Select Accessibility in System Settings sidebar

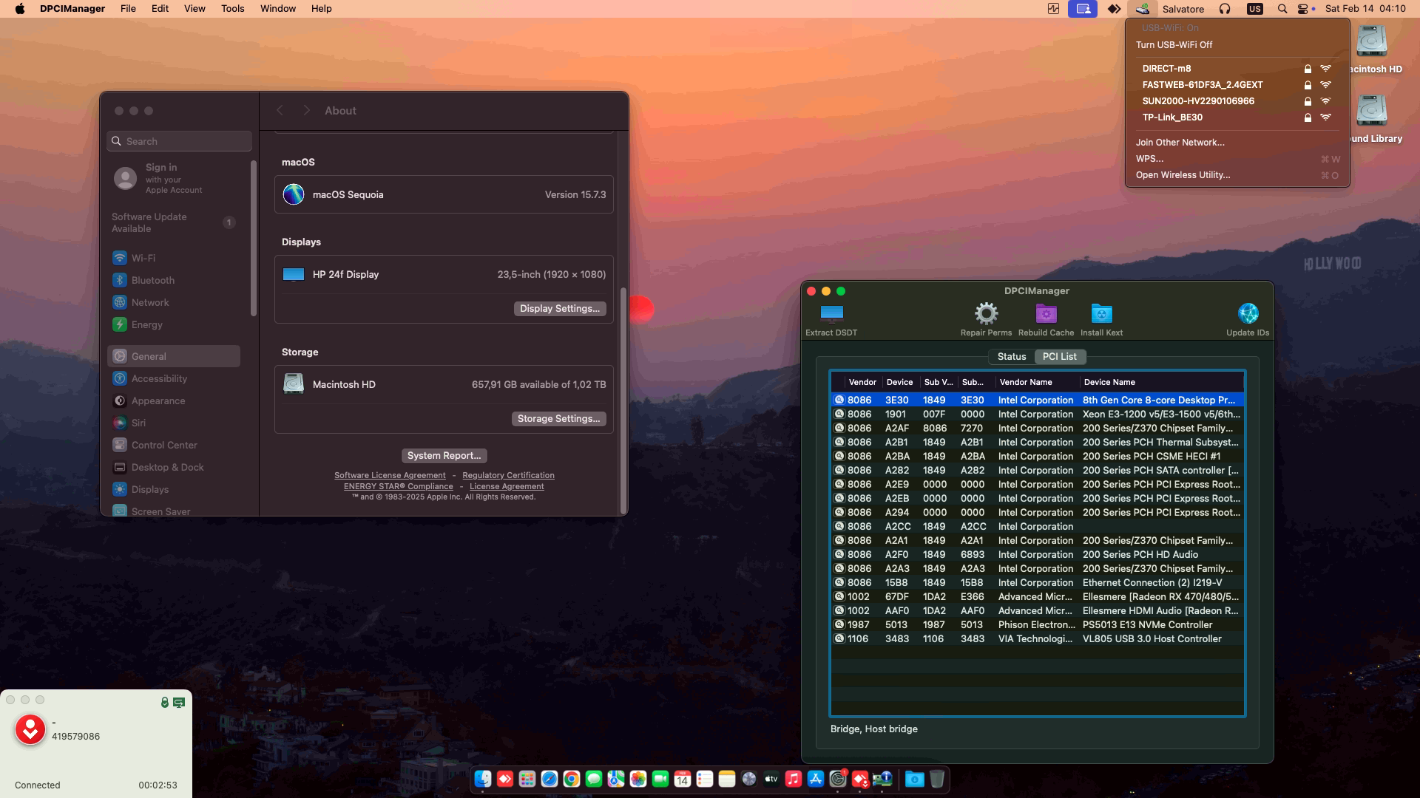174,379
